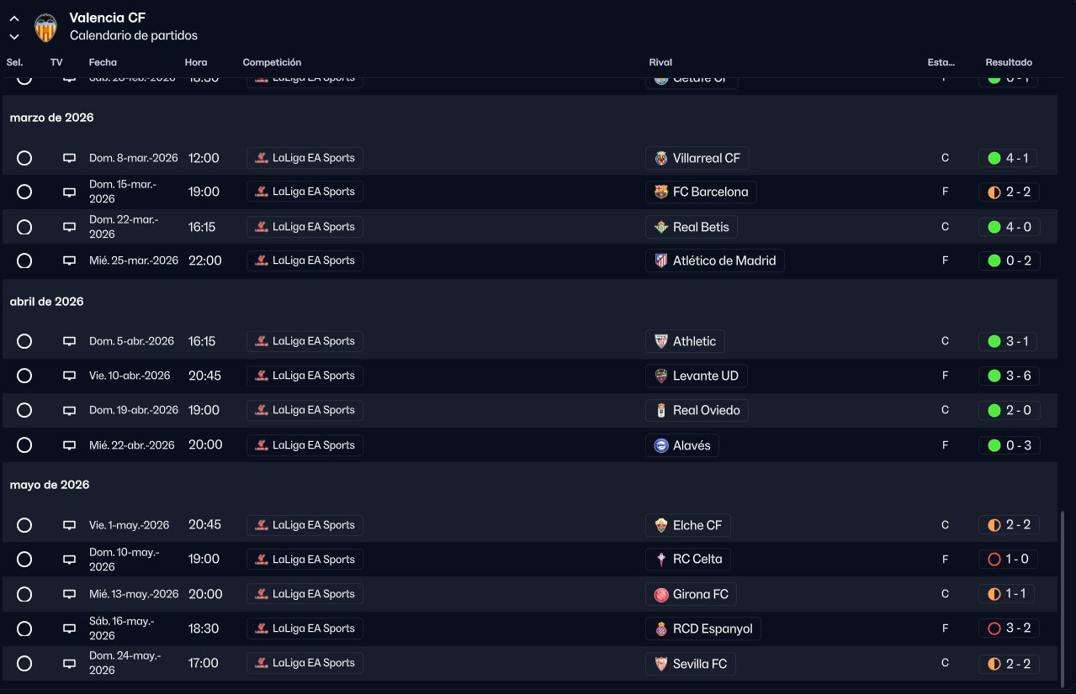Viewport: 1076px width, 694px height.
Task: Click TV icon for Athletic match
Action: (x=69, y=341)
